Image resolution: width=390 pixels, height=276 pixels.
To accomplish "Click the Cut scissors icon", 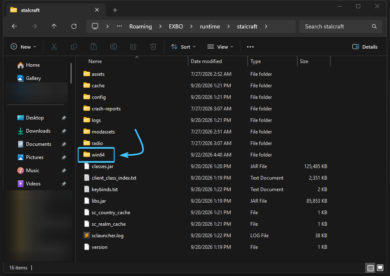I will 54,47.
